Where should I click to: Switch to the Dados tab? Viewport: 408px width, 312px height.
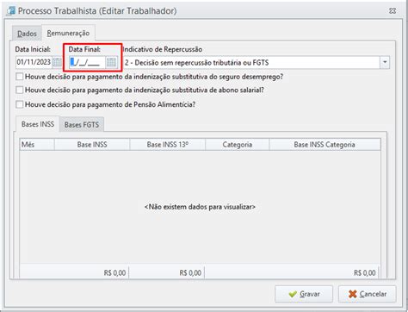27,34
